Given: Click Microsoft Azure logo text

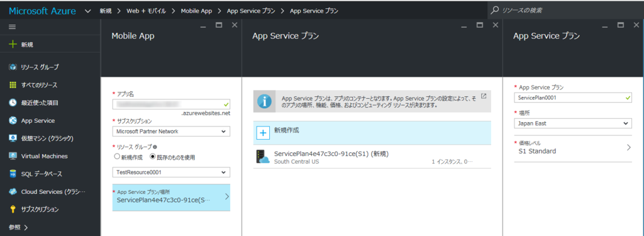Looking at the screenshot, I should tap(42, 11).
